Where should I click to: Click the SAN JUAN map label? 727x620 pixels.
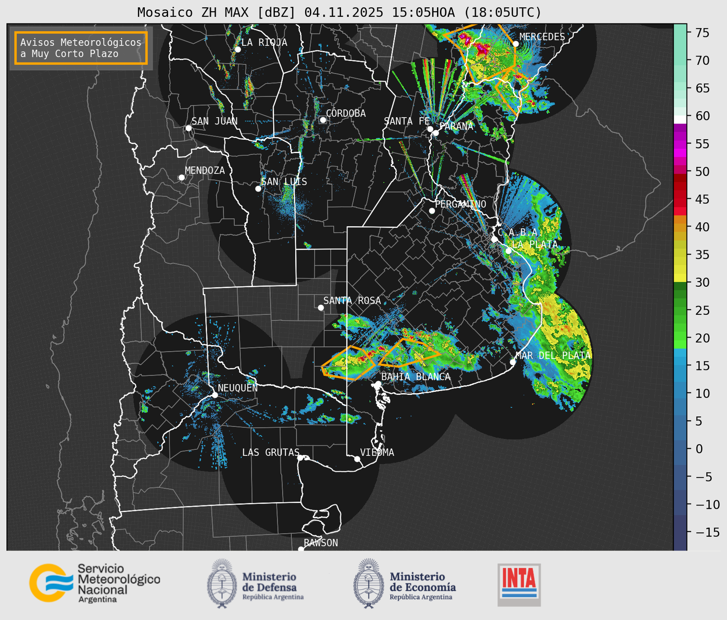pos(215,121)
